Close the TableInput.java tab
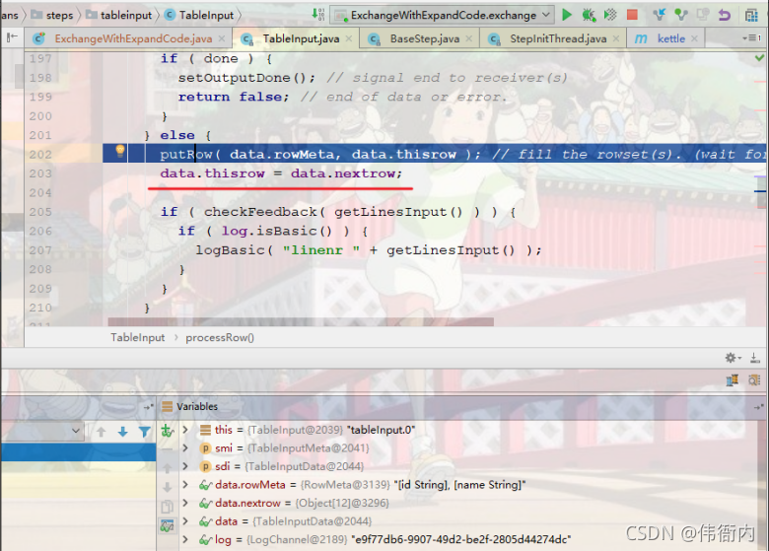Screen dimensions: 769x551 click(x=349, y=38)
